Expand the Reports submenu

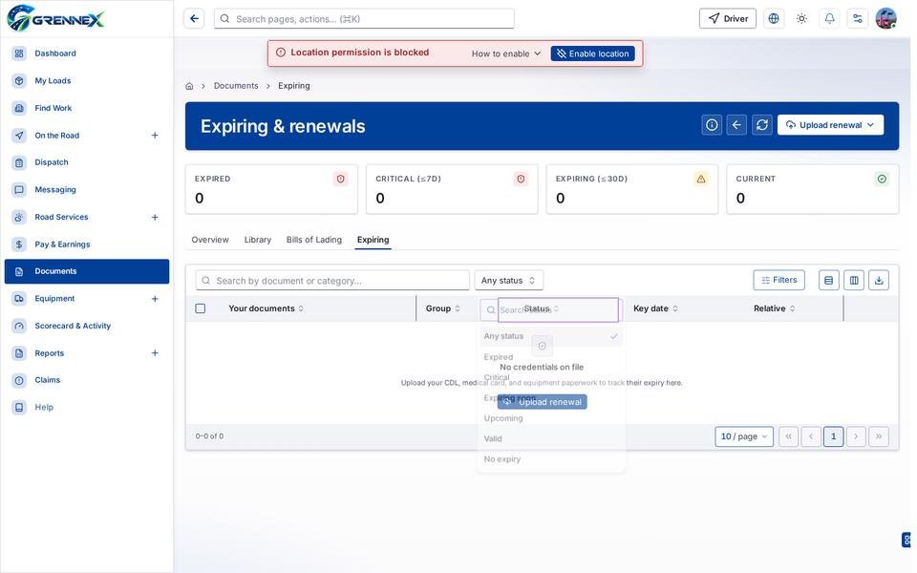tap(155, 353)
